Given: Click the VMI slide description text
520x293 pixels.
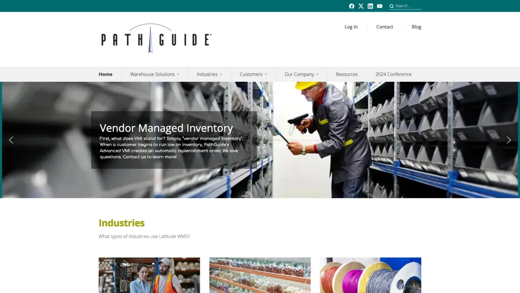Looking at the screenshot, I should click(x=171, y=148).
